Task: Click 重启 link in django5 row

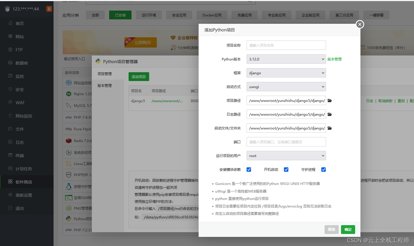Action: click(x=401, y=101)
